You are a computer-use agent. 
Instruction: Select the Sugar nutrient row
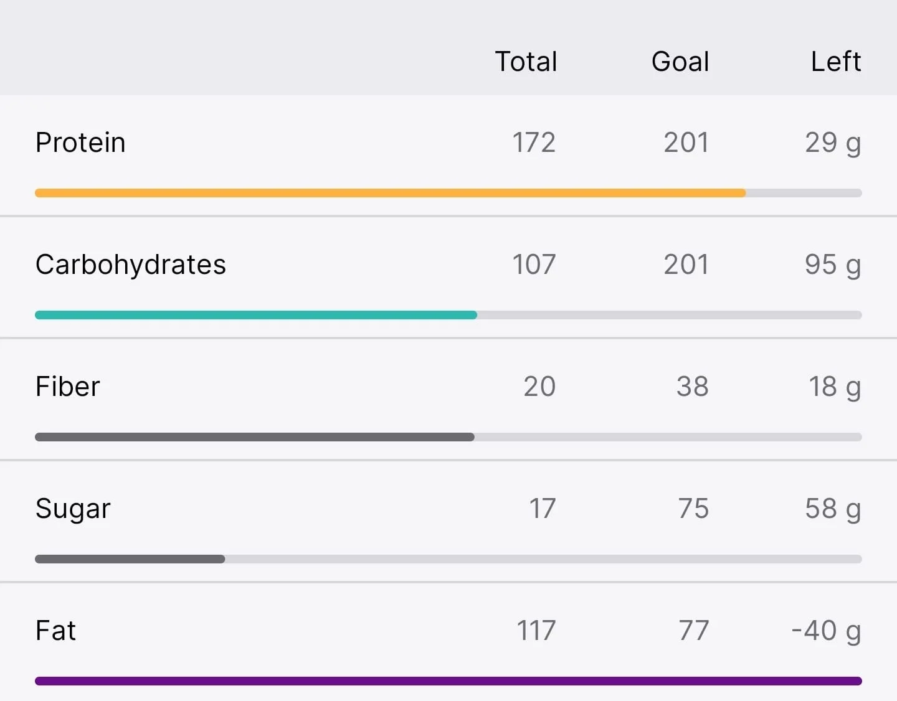(448, 522)
